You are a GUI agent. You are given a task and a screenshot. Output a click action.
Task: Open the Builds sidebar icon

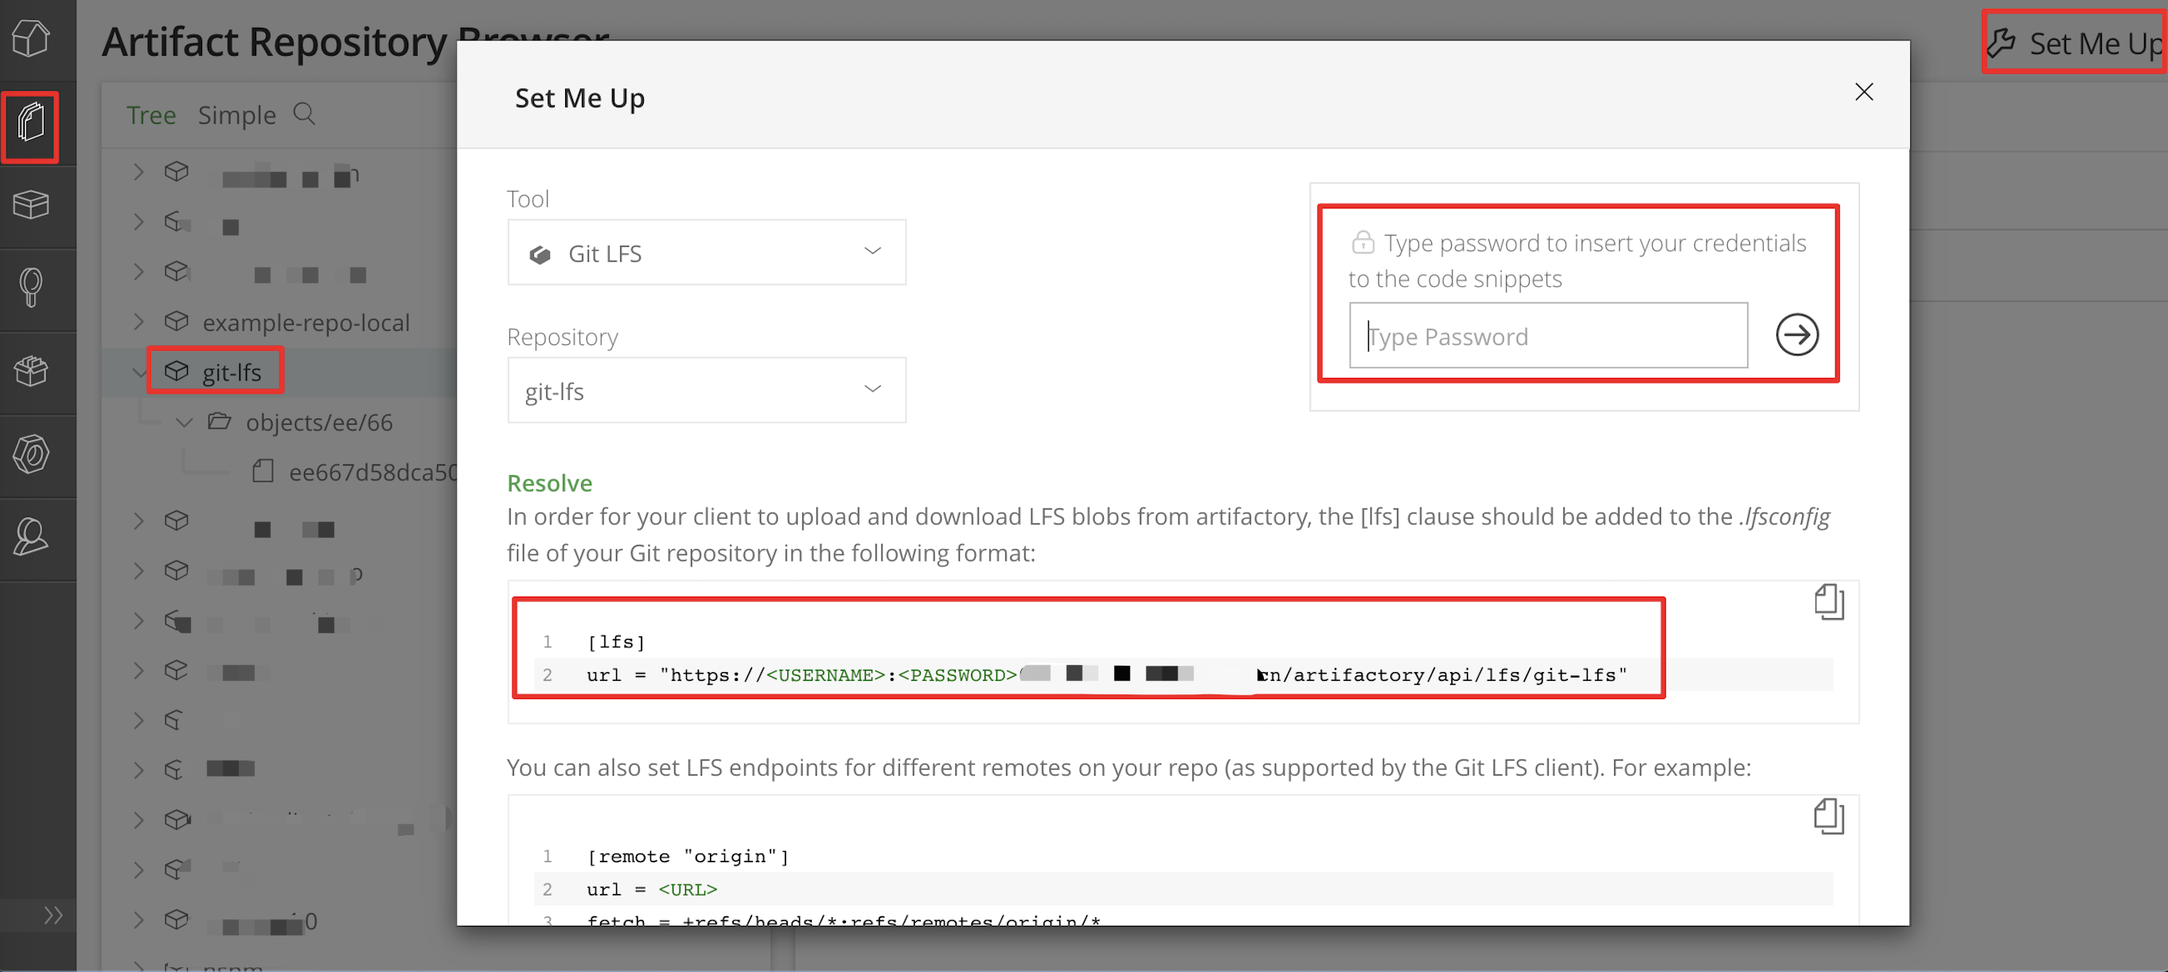30,371
